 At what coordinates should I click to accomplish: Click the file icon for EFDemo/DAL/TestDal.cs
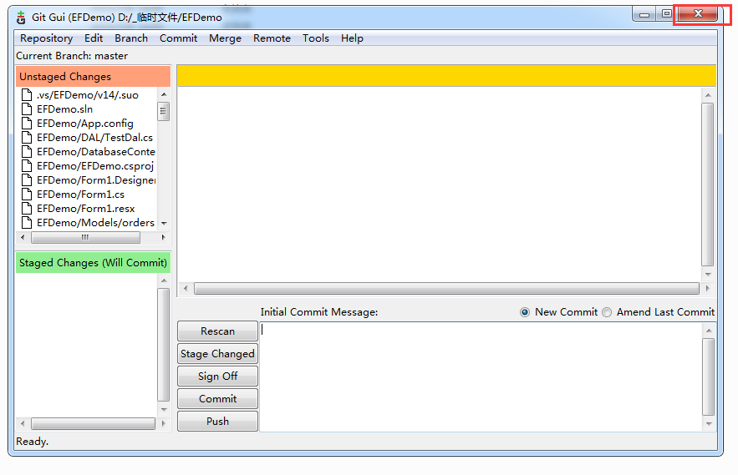27,138
